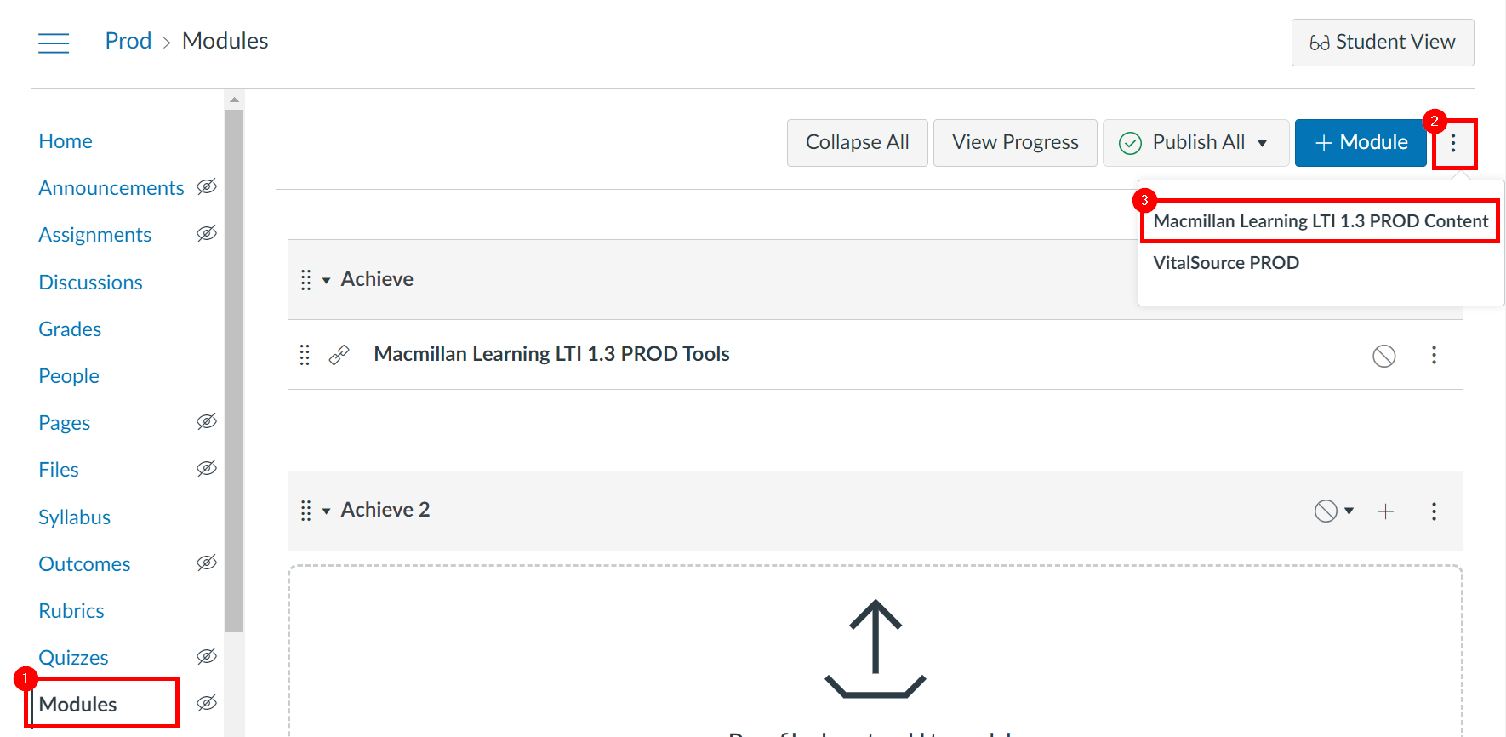
Task: Open the modules options kebab beside Module button
Action: [1455, 143]
